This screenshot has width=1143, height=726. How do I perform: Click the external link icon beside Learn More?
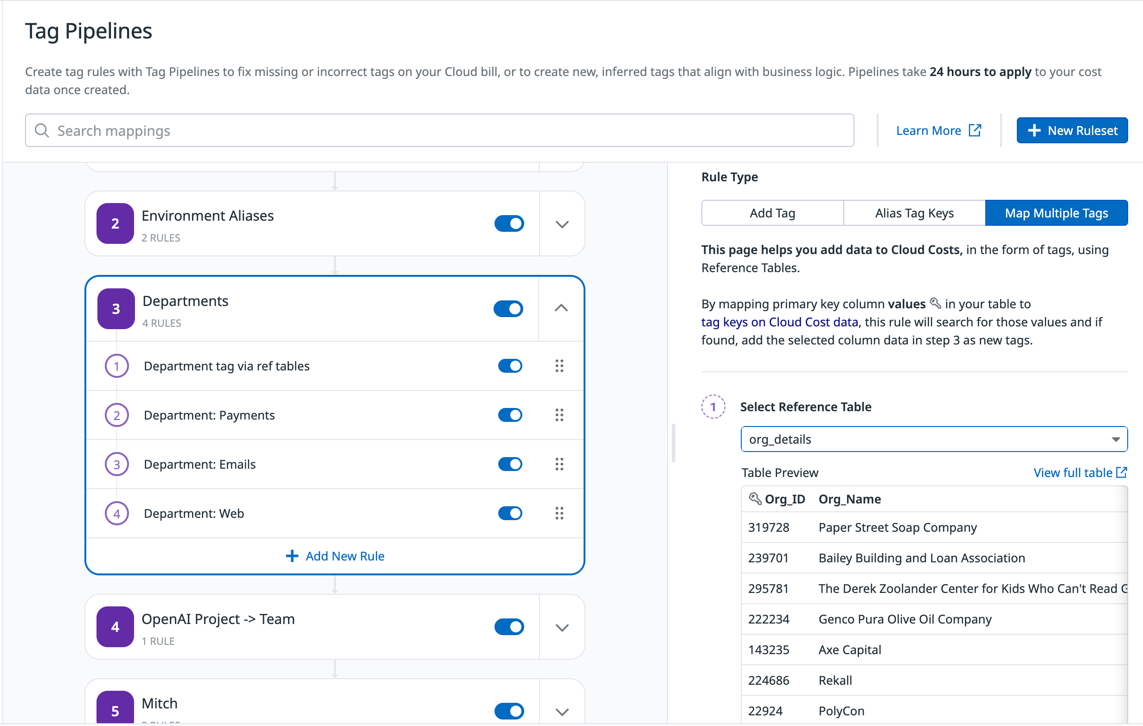pyautogui.click(x=975, y=130)
